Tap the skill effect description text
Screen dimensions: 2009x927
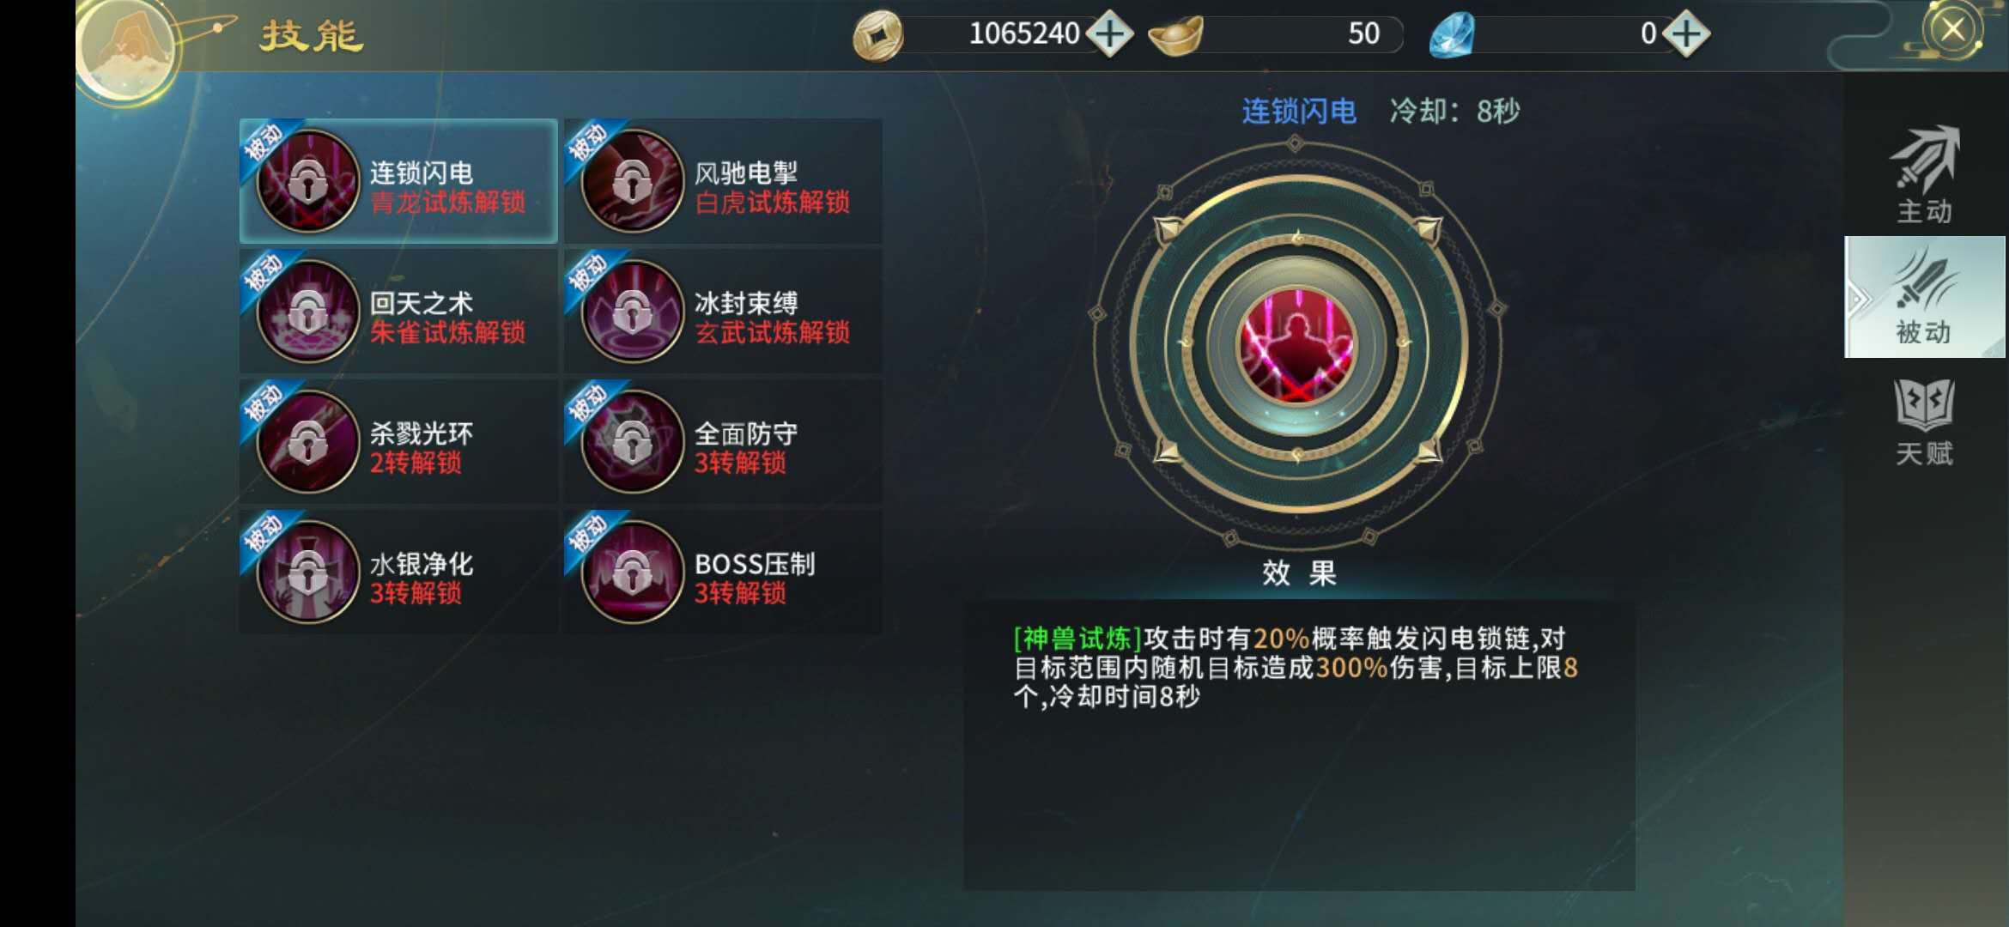1296,667
